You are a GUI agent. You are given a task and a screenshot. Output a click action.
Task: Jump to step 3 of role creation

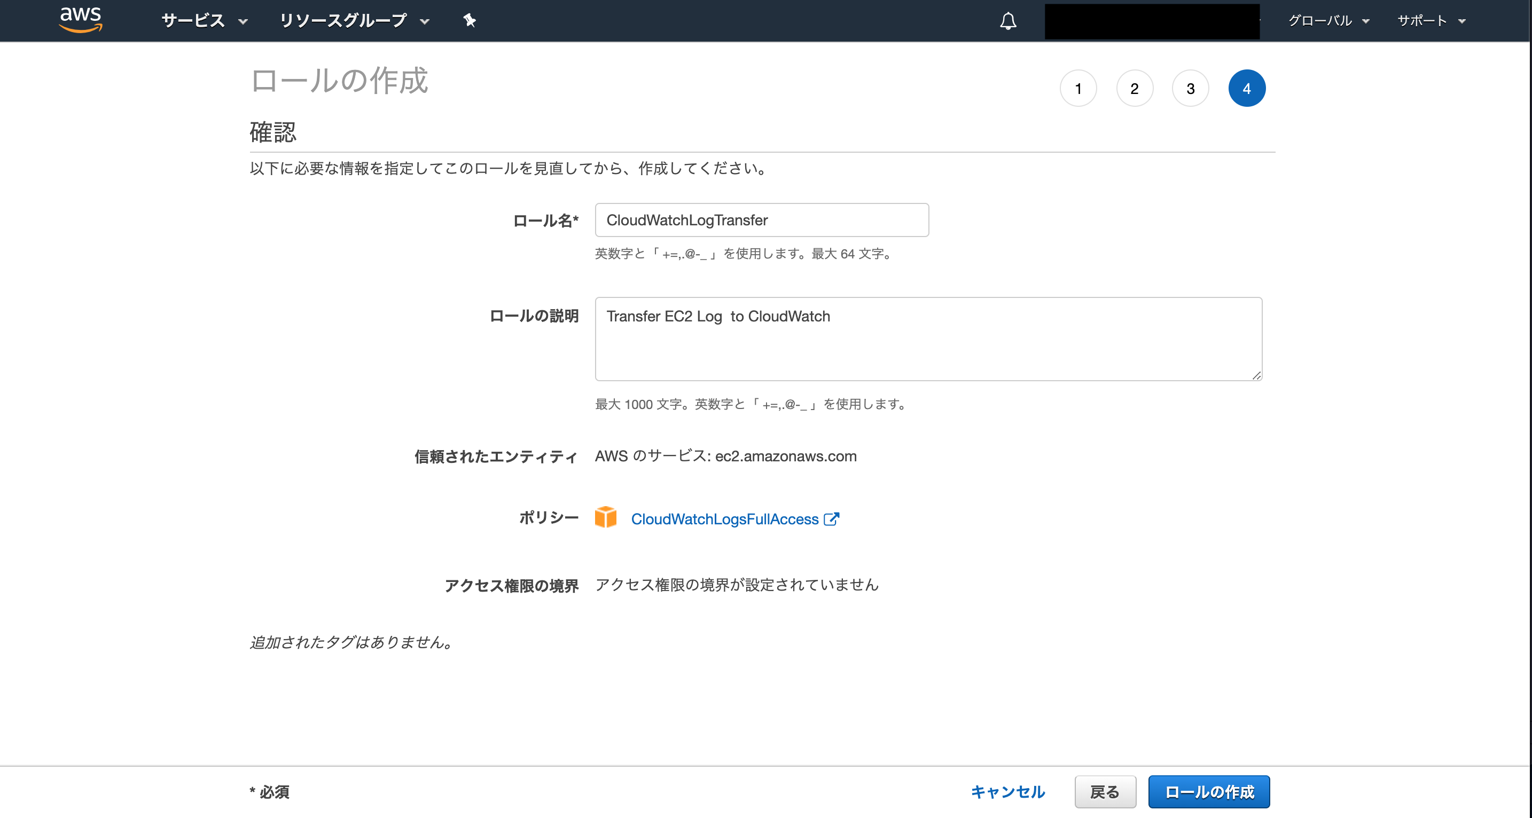(x=1190, y=89)
